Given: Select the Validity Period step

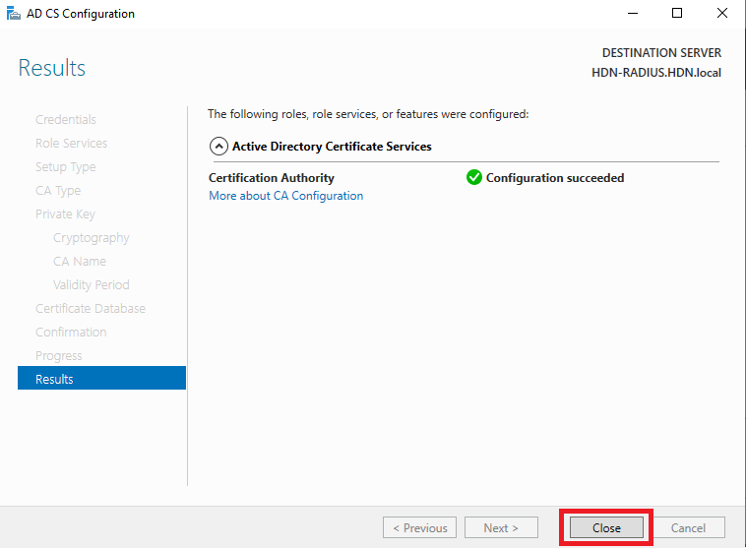Looking at the screenshot, I should pyautogui.click(x=91, y=284).
